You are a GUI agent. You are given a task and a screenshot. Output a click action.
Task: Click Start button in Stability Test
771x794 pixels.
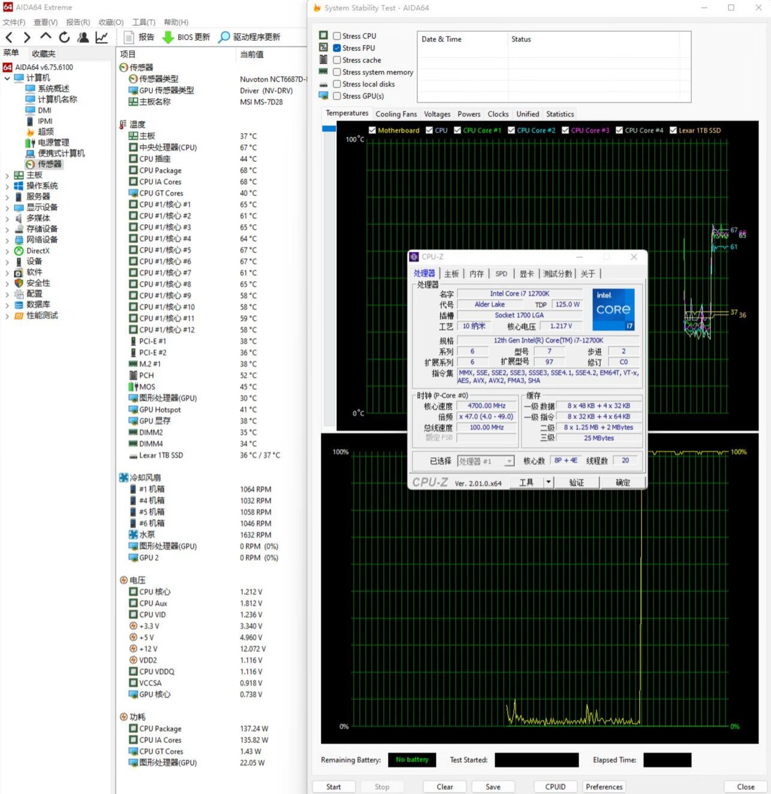[334, 787]
